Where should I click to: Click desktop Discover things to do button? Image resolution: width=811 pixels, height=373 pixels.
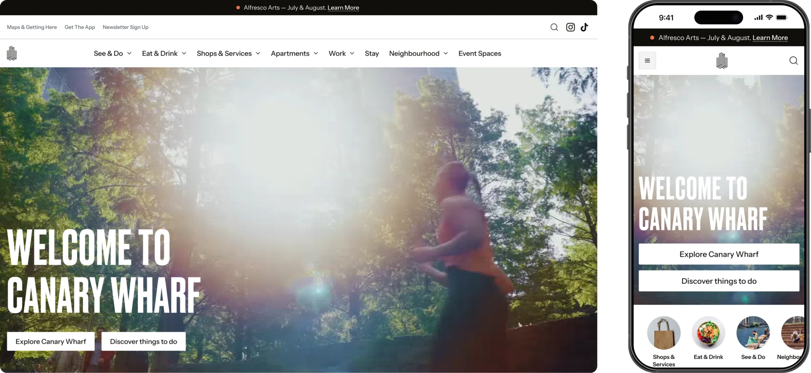pos(144,341)
